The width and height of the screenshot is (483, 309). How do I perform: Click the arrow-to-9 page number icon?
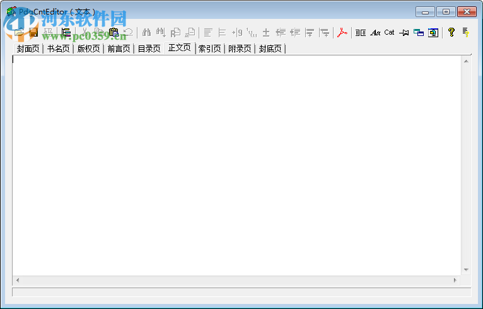(x=237, y=32)
